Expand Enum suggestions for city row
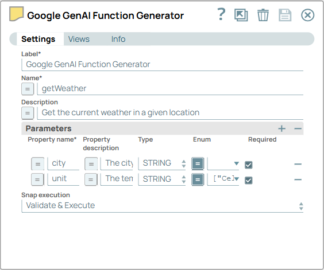Screen dimensions: 324x270 click(237, 163)
